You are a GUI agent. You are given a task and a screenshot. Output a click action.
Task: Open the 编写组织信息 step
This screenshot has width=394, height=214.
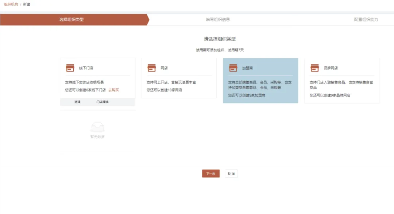pyautogui.click(x=218, y=20)
